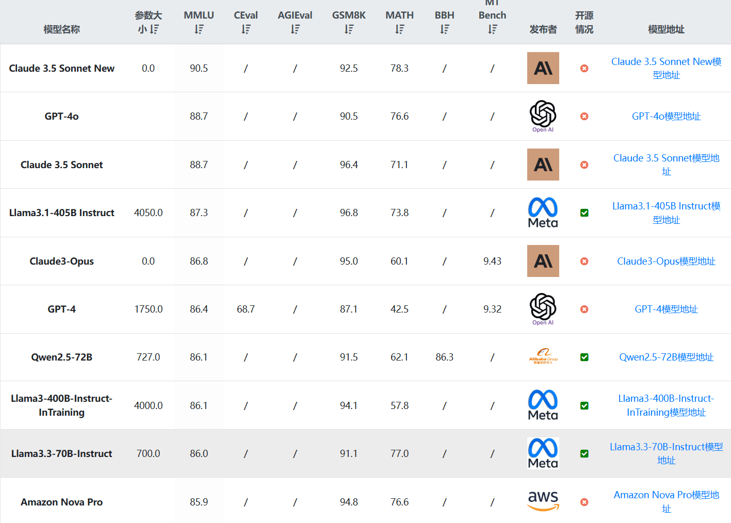Click the Meta logo in Llama3.3-70B-Instruct row
The width and height of the screenshot is (731, 523).
coord(543,453)
